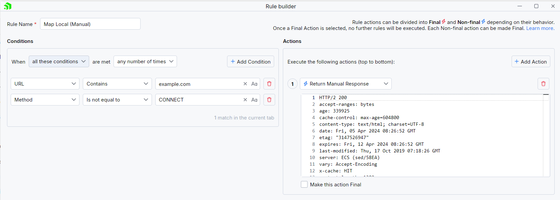Clear the example.com value with the x icon
The width and height of the screenshot is (560, 200).
245,84
